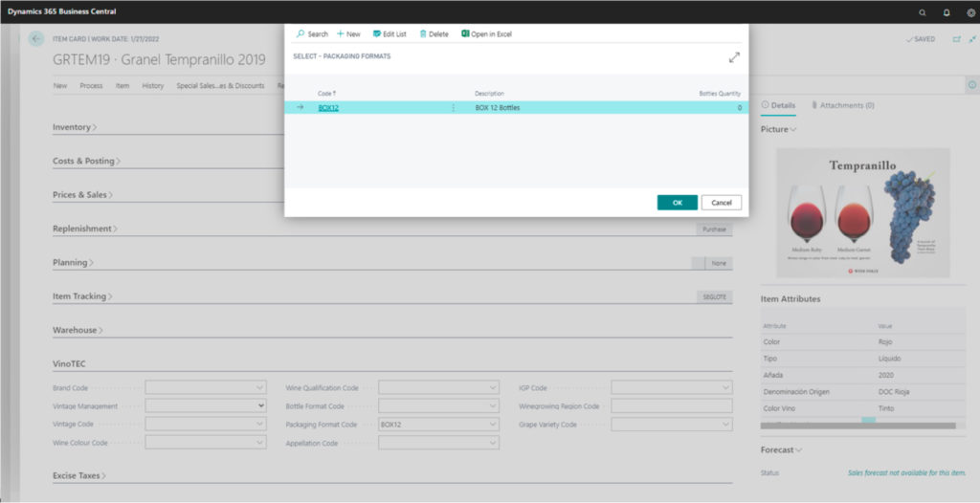Click the Purchase value in Replenishment
The height and width of the screenshot is (503, 980).
click(x=714, y=230)
